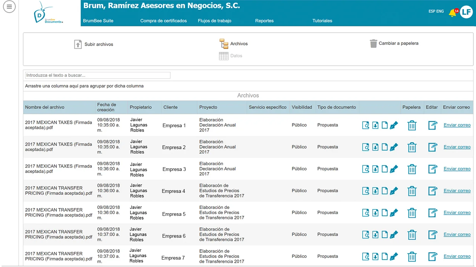476x267 pixels.
Task: Open the notifications bell with 14 alerts
Action: point(453,13)
